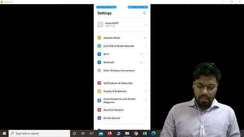
Task: Tap the Airplane Mode orange icon
Action: [x=99, y=38]
